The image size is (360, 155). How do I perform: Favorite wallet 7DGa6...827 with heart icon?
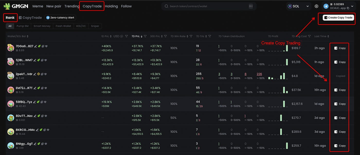(46, 46)
